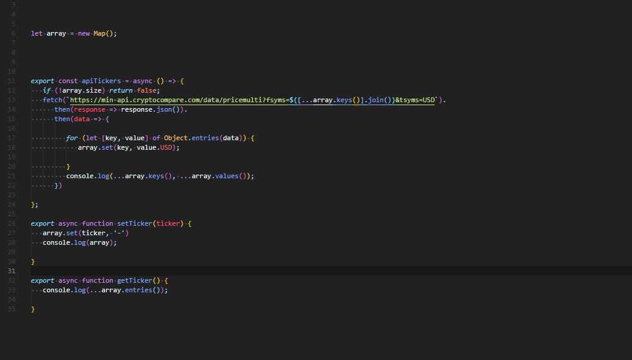
Task: Click 'async' on line 11
Action: pos(143,81)
